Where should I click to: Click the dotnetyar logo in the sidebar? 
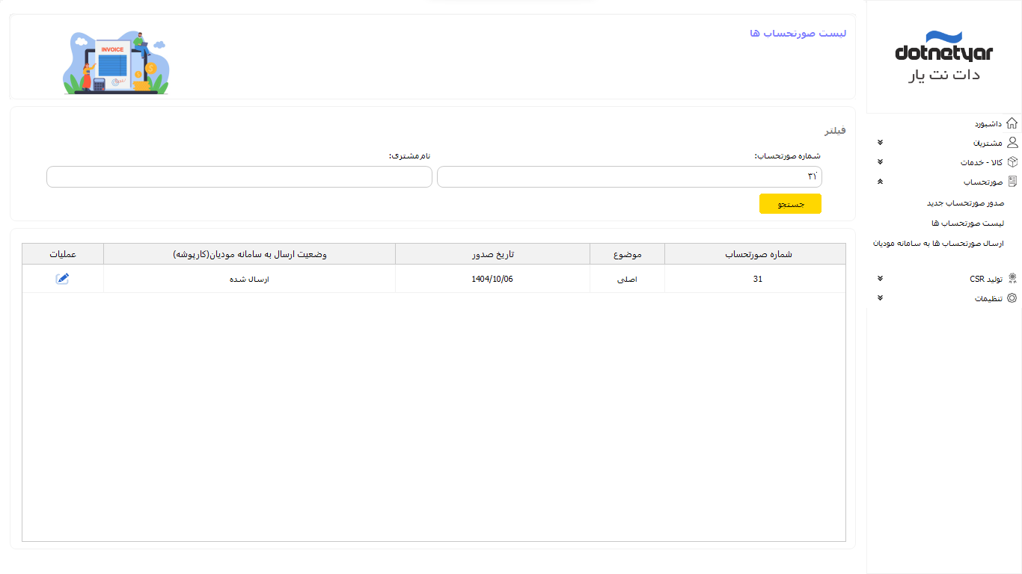[943, 57]
